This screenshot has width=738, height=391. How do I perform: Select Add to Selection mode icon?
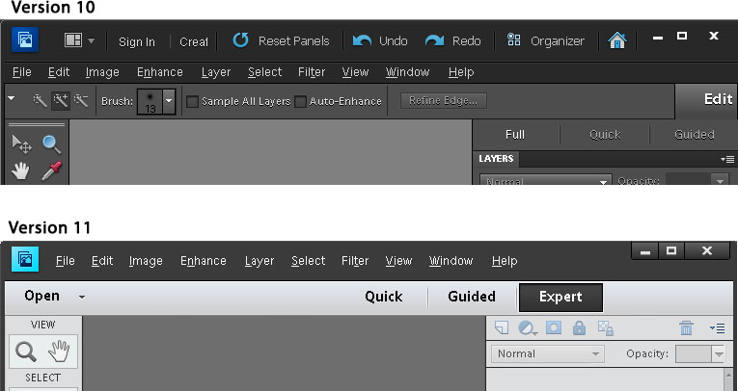(61, 100)
